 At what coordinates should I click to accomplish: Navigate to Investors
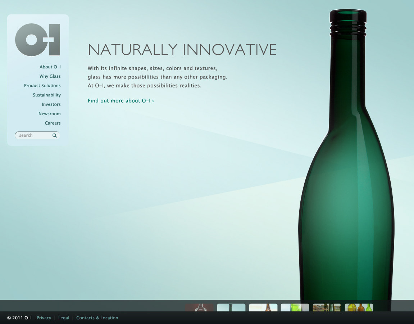pos(51,104)
